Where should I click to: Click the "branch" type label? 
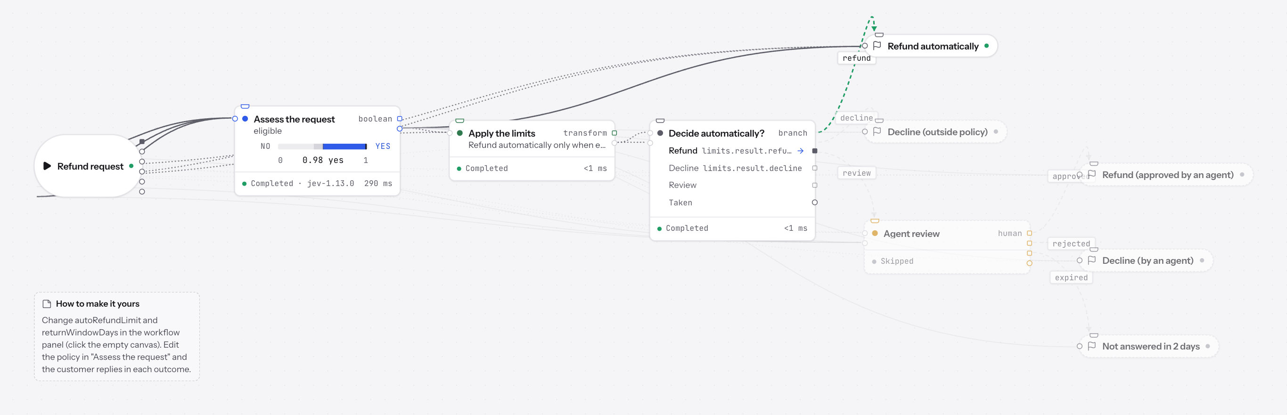pyautogui.click(x=792, y=133)
